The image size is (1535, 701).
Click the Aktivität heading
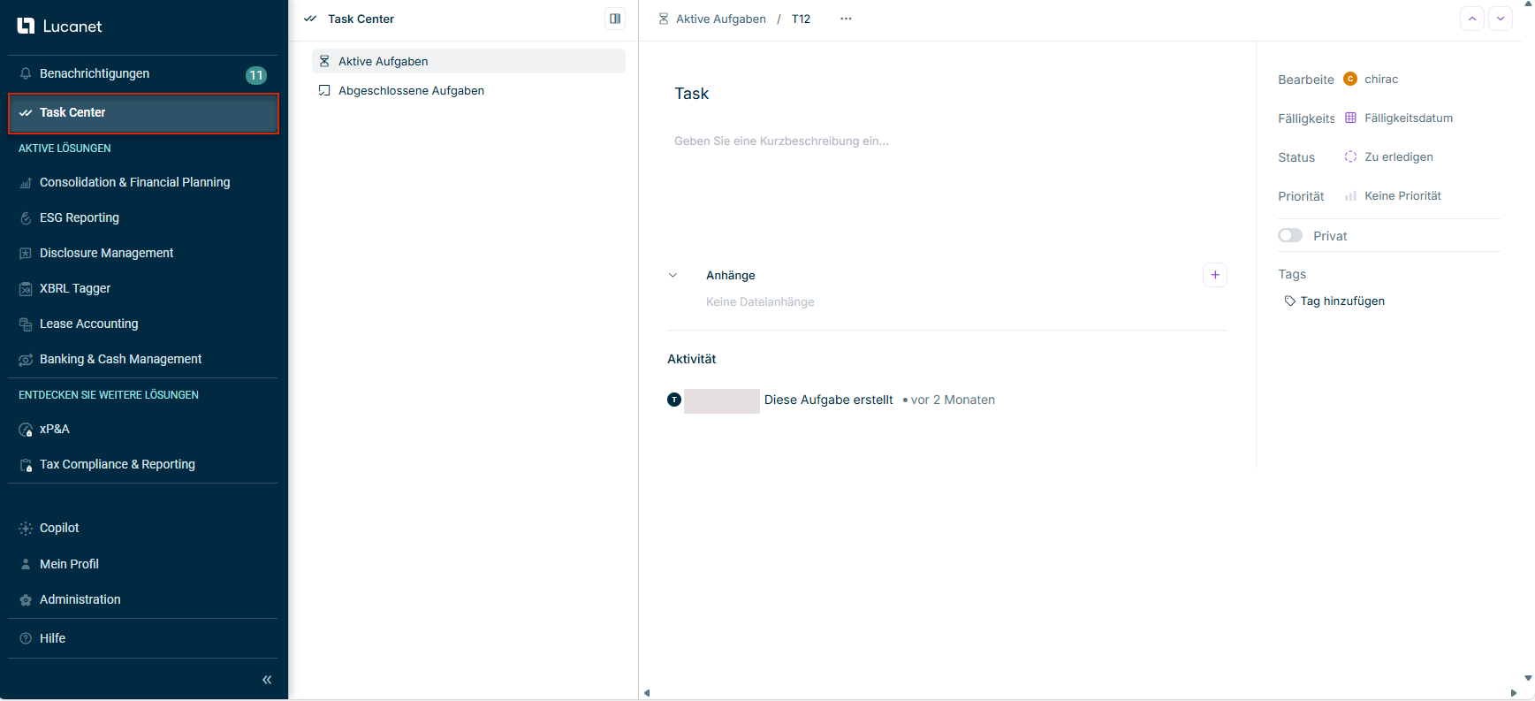pos(692,359)
